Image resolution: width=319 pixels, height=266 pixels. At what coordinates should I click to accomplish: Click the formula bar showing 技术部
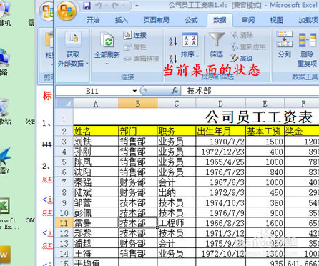[x=250, y=91]
